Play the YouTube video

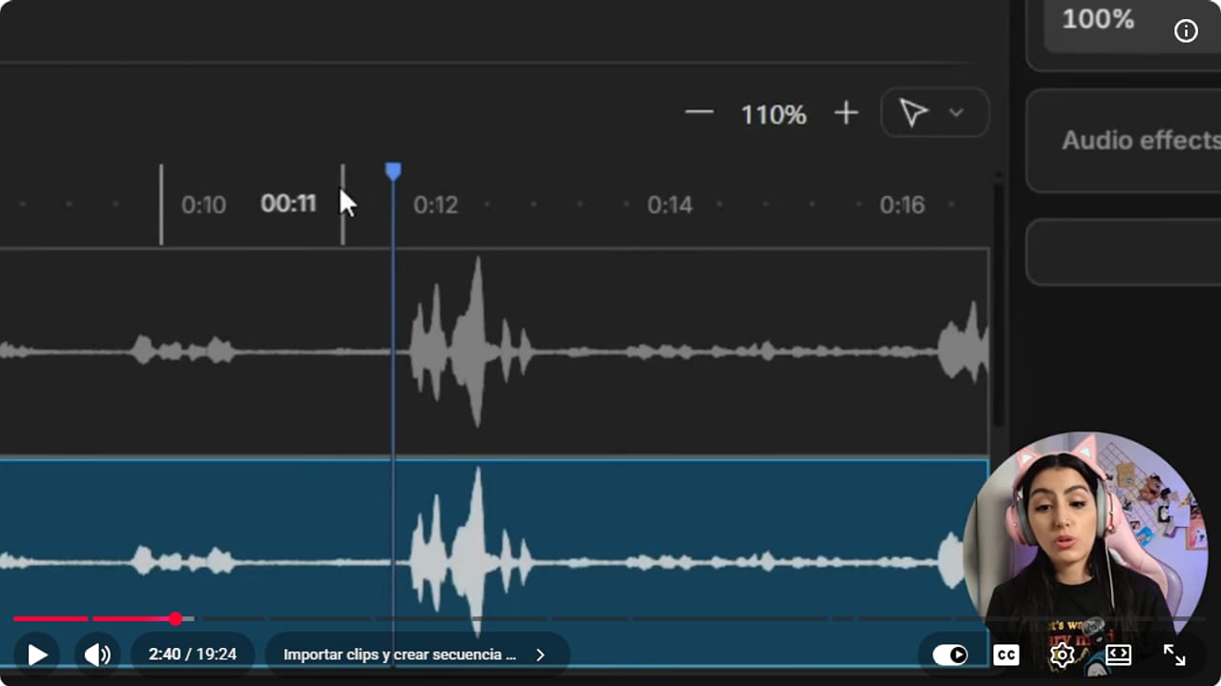click(x=37, y=655)
